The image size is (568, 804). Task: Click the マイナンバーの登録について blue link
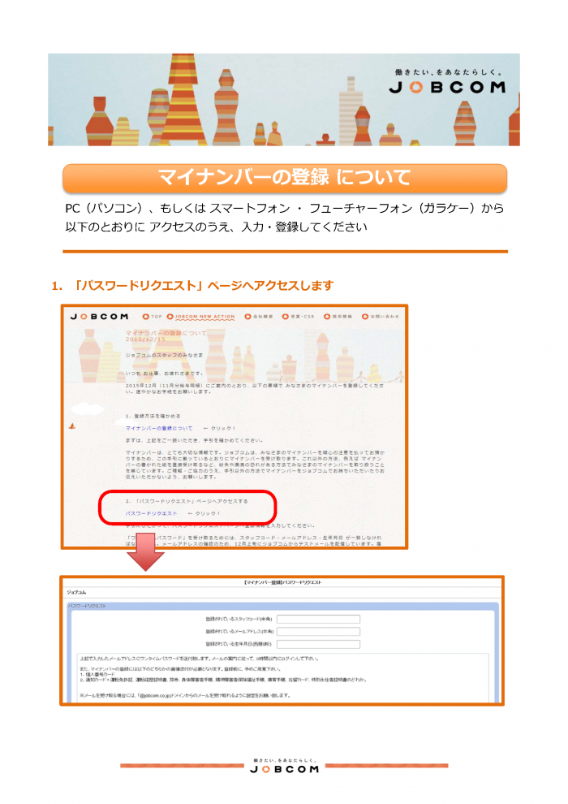tap(159, 428)
